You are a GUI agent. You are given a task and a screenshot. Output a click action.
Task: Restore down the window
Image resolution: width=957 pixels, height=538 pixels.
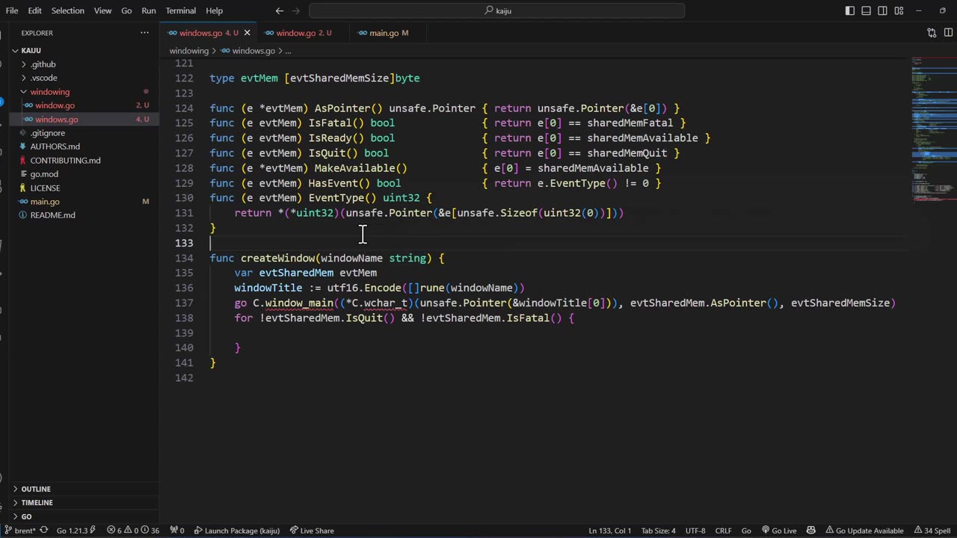[x=942, y=10]
